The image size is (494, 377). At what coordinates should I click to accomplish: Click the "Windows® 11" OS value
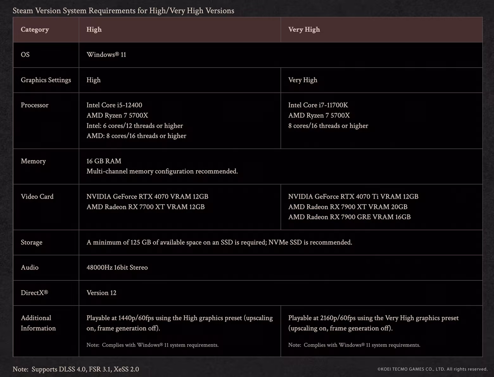[106, 54]
